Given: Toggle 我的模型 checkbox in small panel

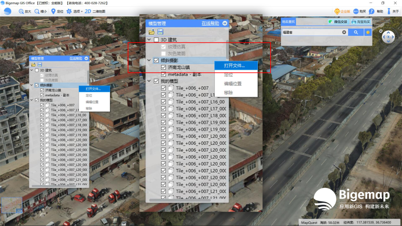Looking at the screenshot, I should pyautogui.click(x=36, y=100).
